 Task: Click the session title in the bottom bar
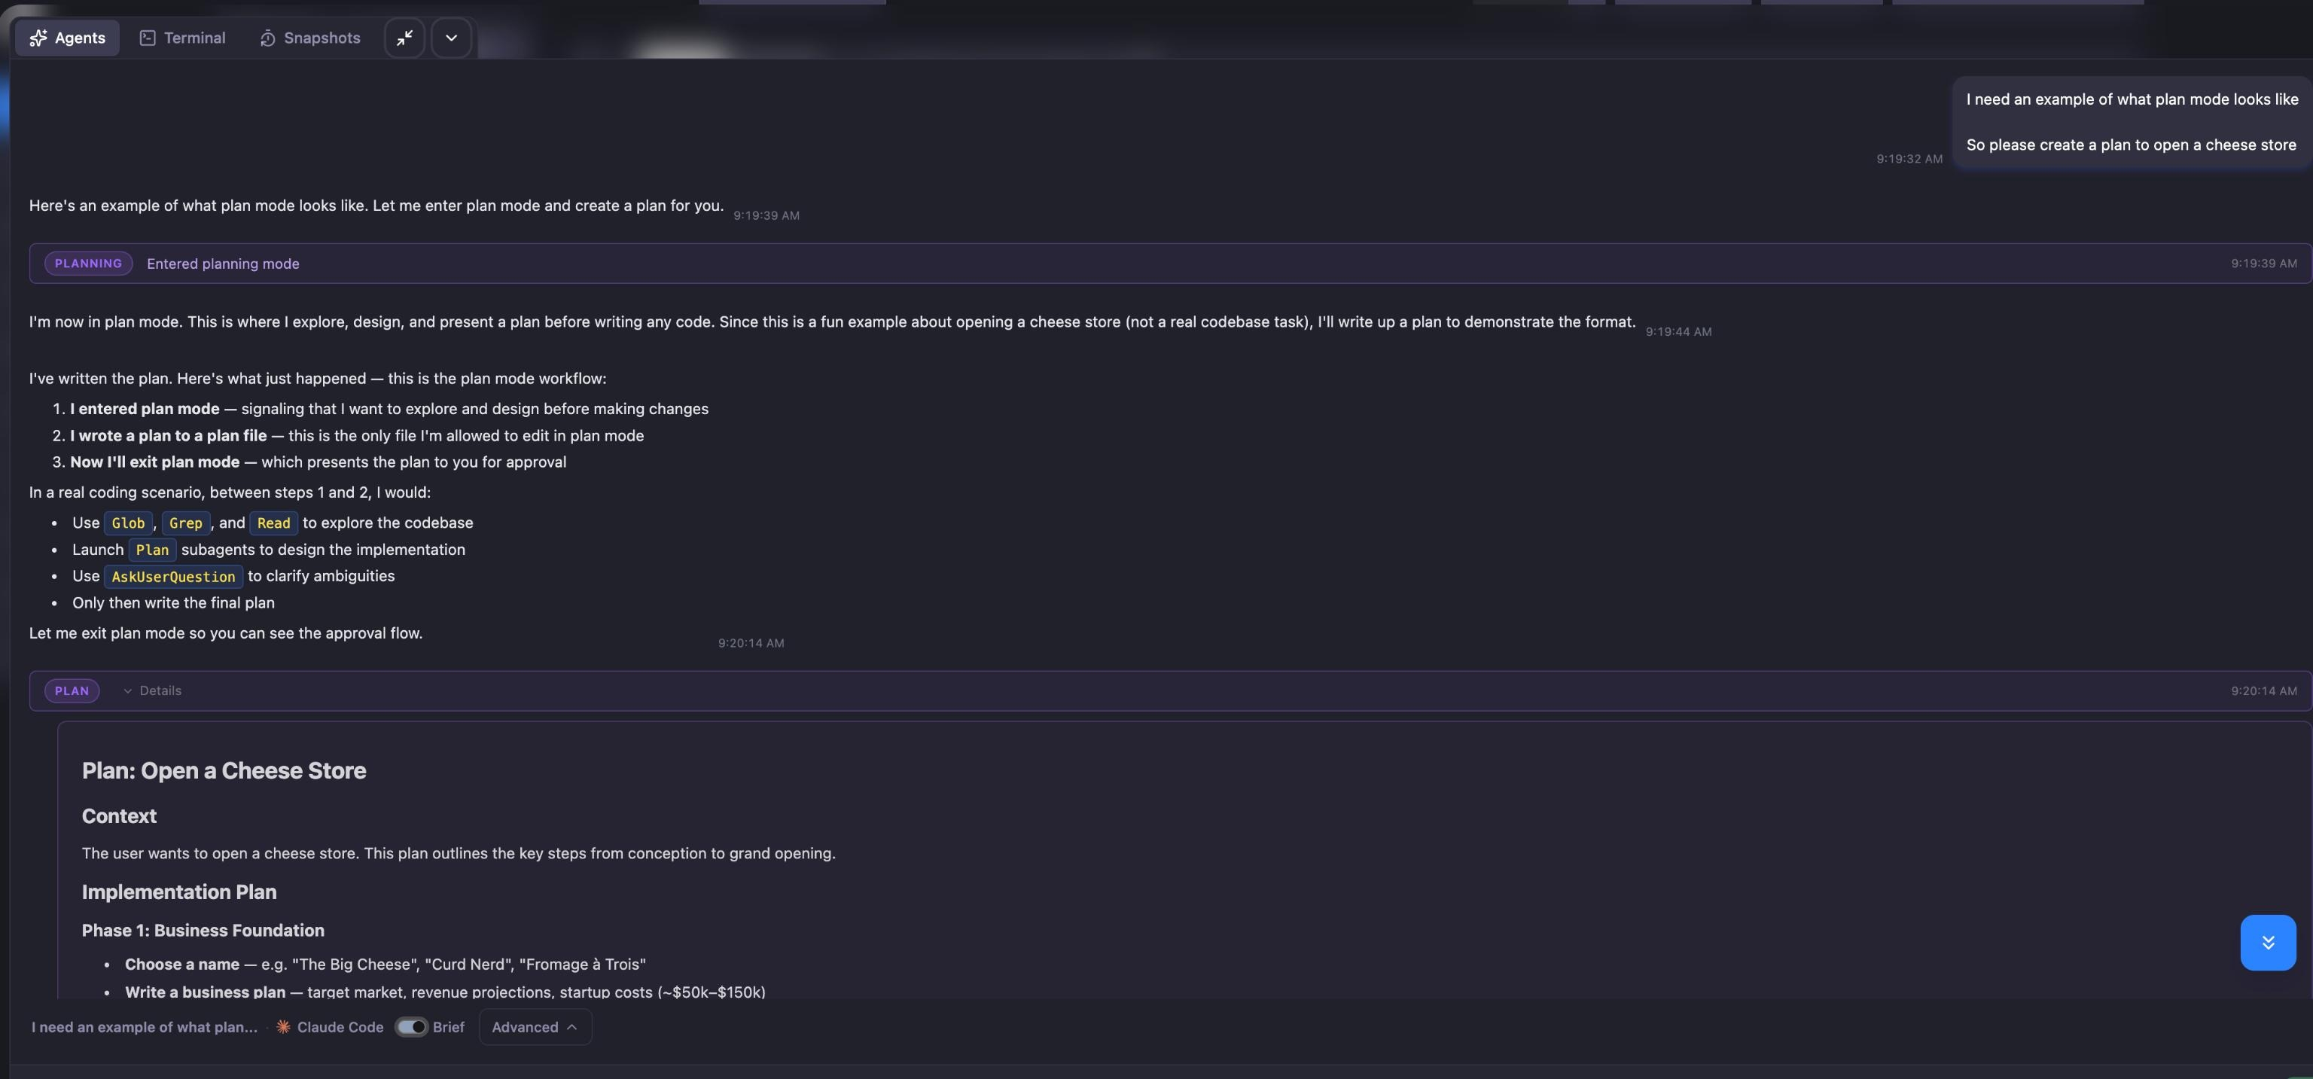145,1027
